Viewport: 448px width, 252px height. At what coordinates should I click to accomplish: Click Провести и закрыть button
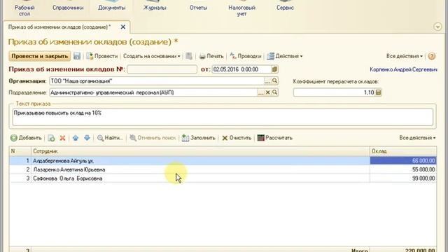click(x=40, y=56)
